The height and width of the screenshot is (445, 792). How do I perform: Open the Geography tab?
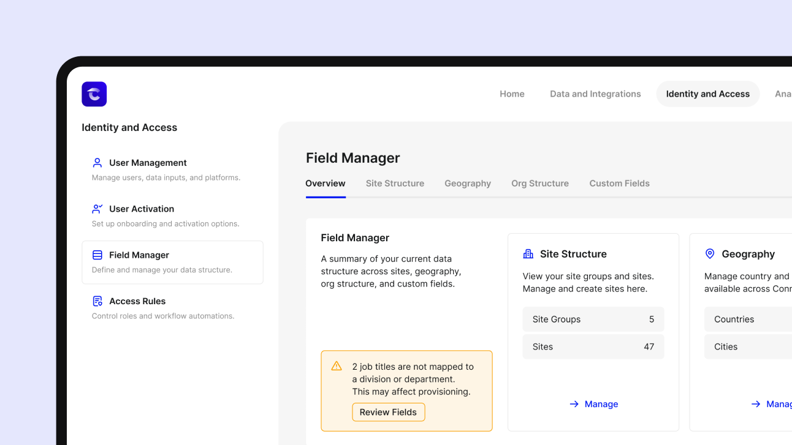coord(468,184)
